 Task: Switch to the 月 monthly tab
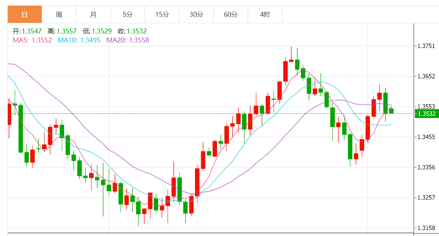click(93, 14)
